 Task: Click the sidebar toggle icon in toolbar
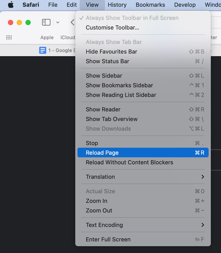tap(46, 22)
